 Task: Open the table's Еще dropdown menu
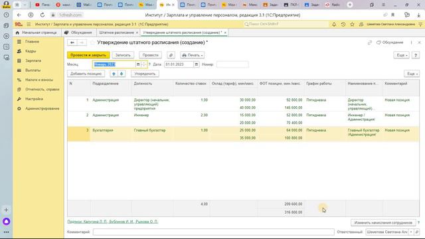pyautogui.click(x=412, y=74)
